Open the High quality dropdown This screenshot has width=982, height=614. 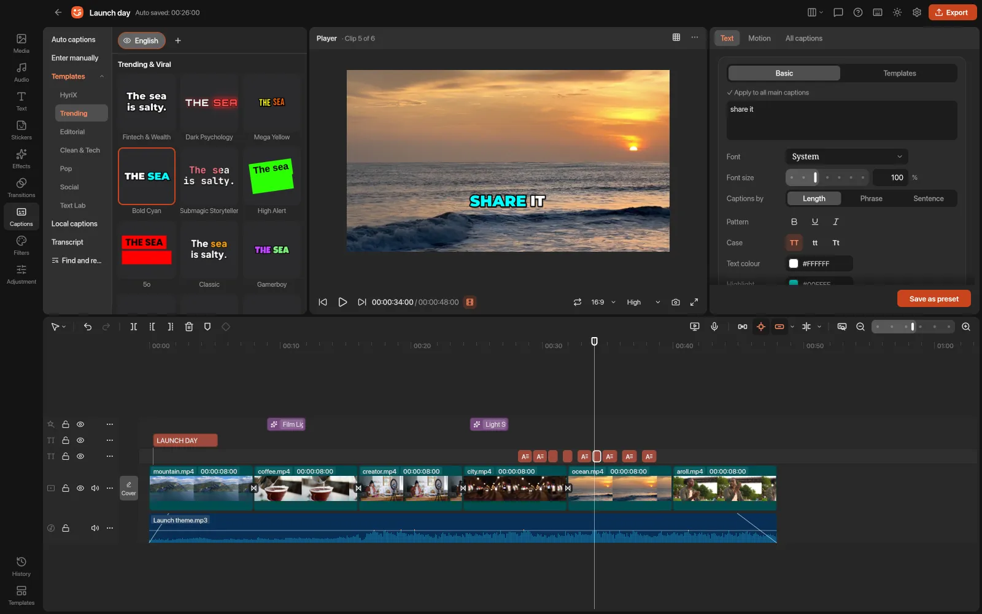pos(643,302)
